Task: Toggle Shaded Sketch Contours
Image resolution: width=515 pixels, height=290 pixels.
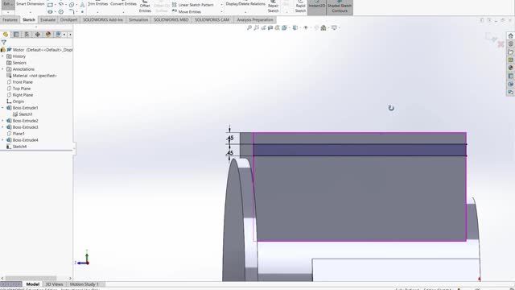Action: point(340,6)
